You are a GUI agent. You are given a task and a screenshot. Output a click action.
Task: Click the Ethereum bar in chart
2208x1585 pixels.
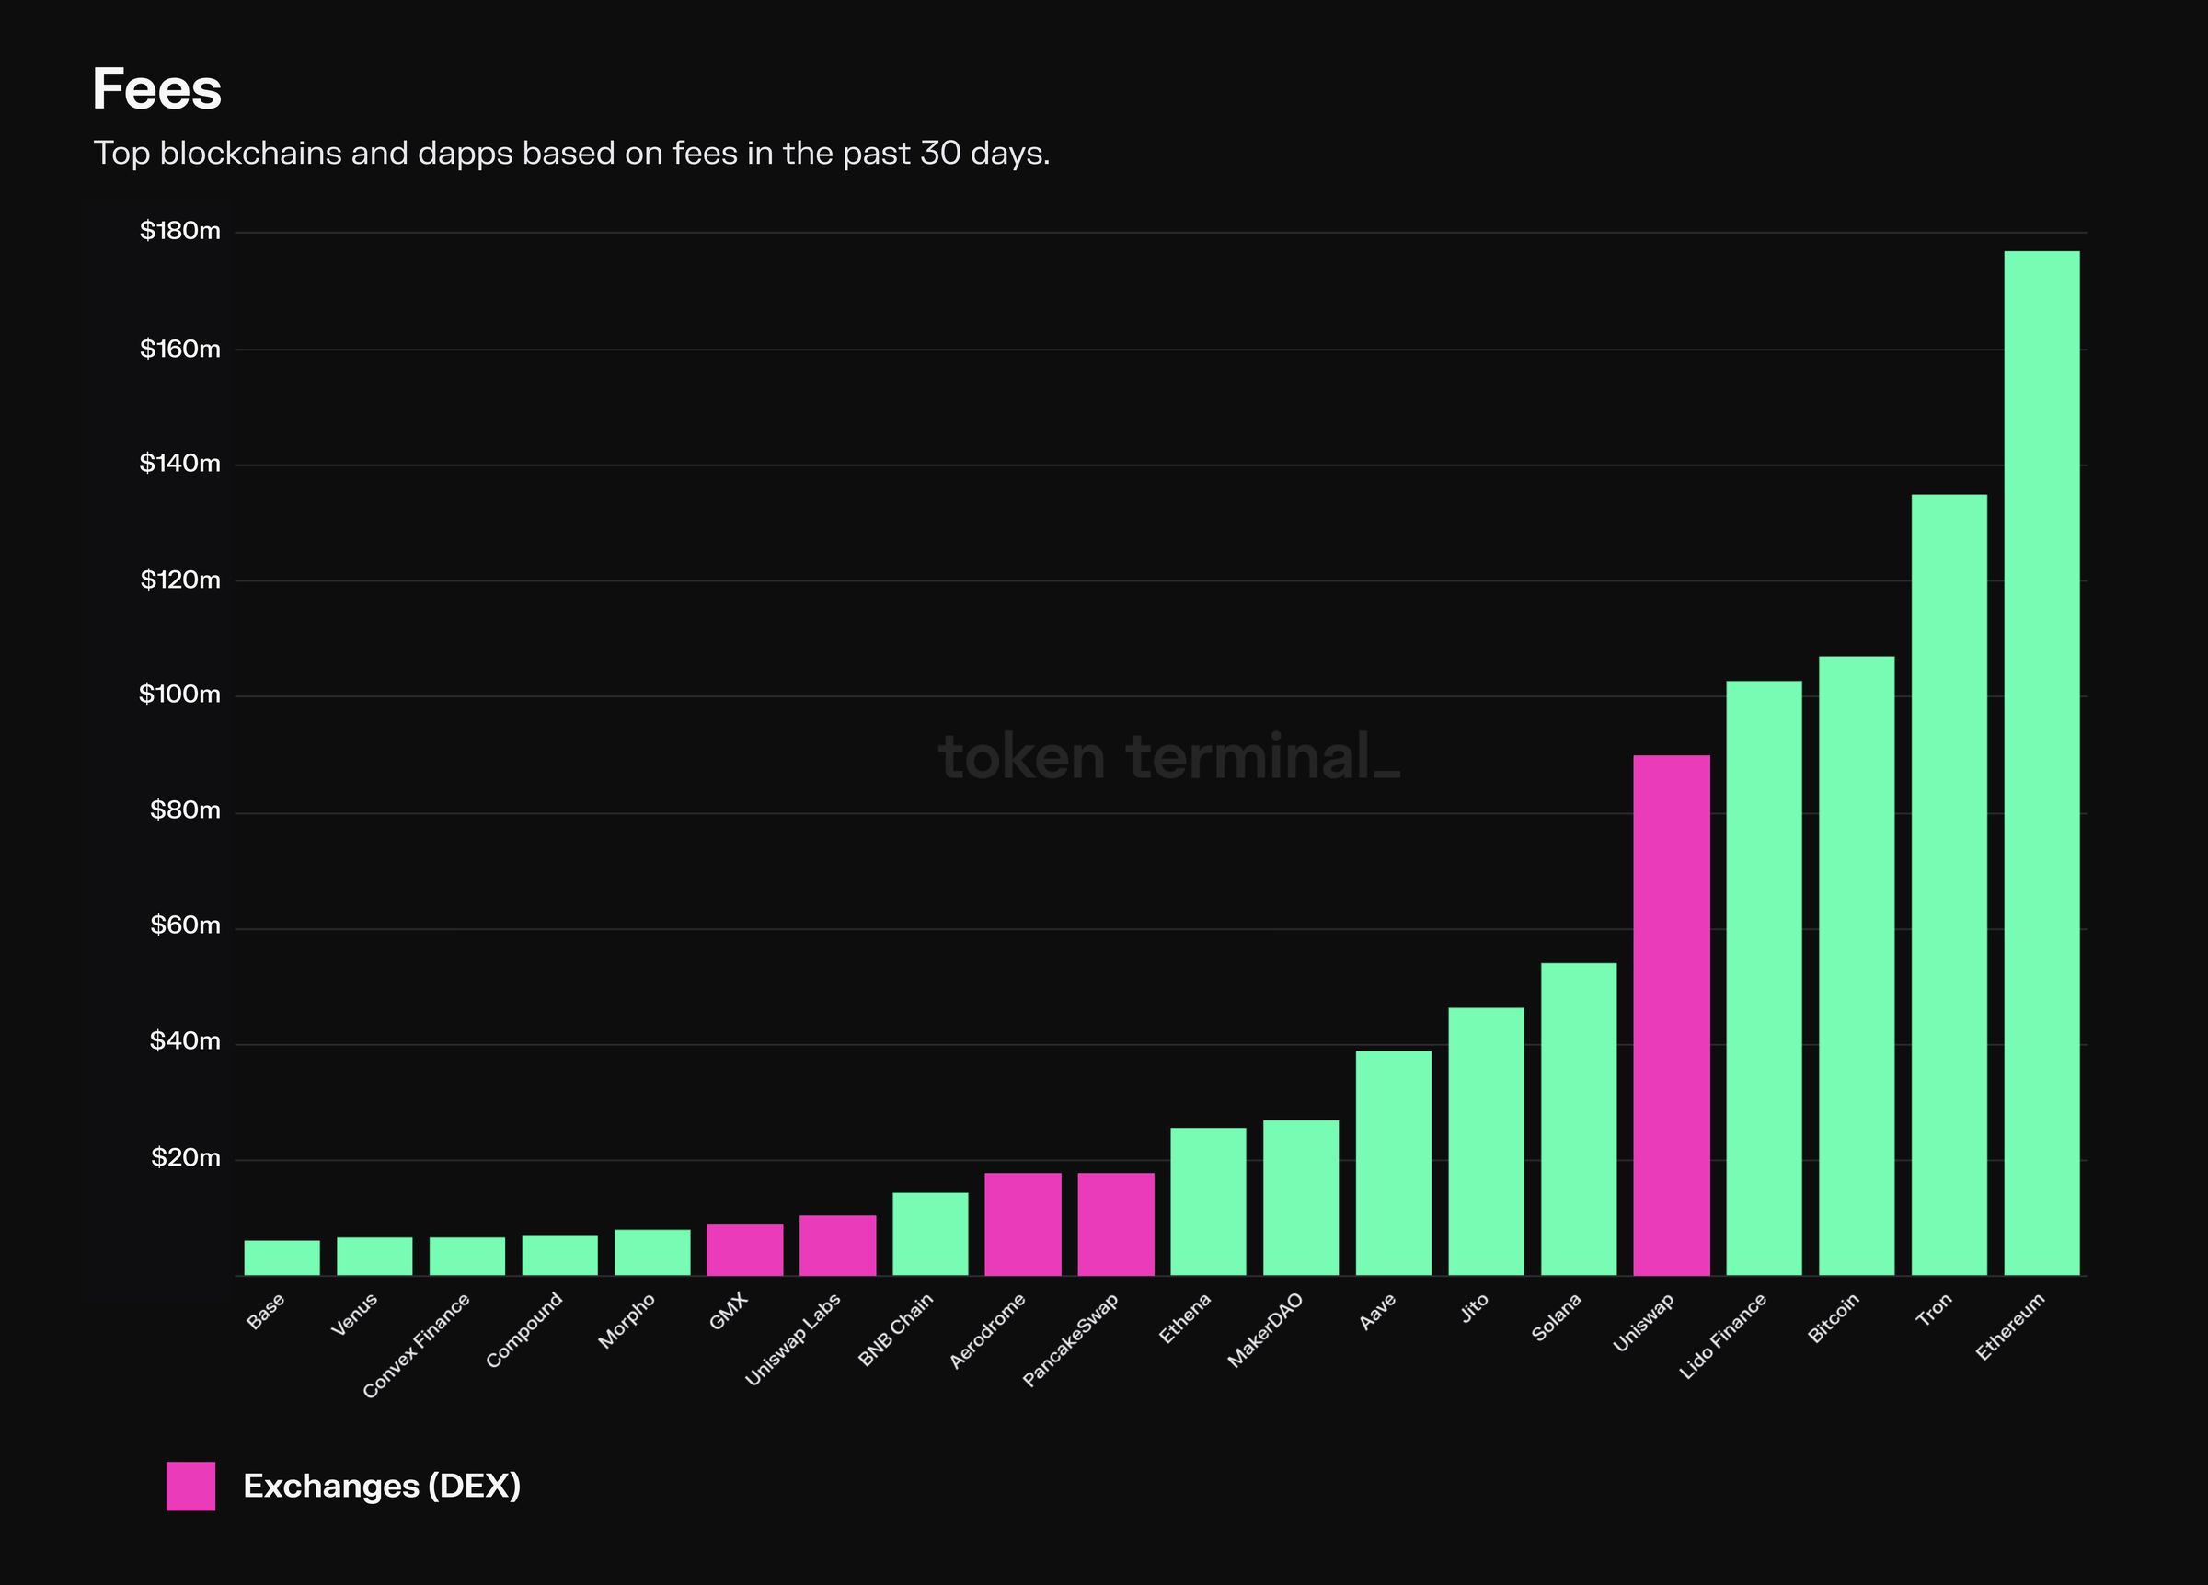tap(2041, 764)
